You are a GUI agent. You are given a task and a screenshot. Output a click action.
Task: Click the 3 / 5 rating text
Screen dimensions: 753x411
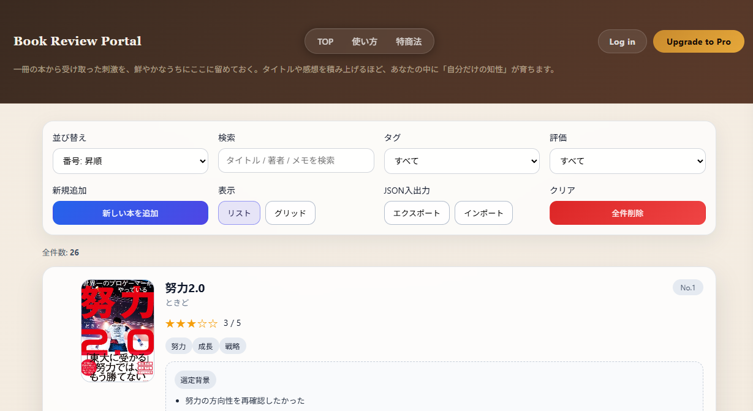[x=232, y=323]
